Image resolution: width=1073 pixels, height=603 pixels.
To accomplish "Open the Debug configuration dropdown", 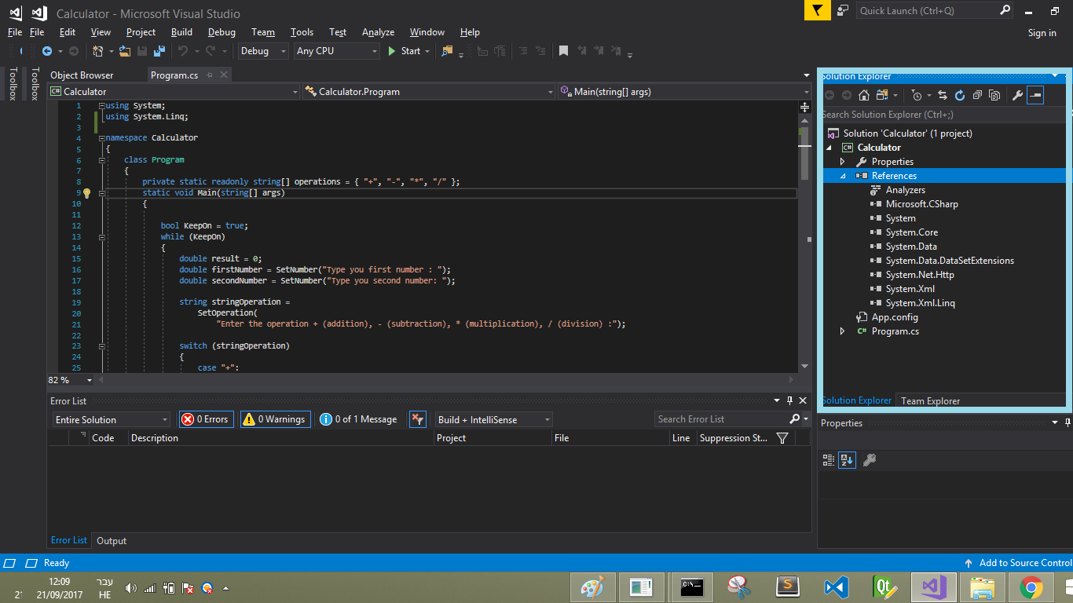I will pyautogui.click(x=264, y=51).
